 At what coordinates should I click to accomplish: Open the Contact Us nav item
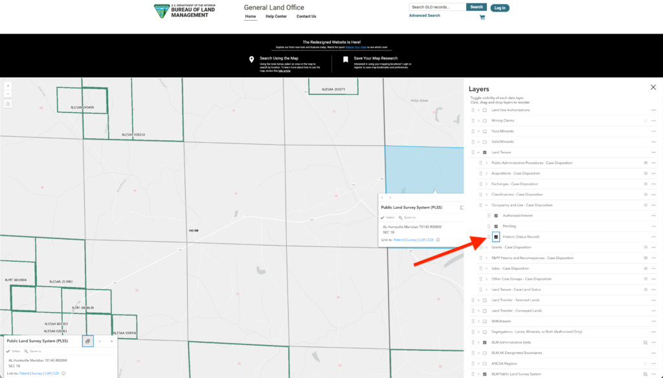(x=306, y=16)
